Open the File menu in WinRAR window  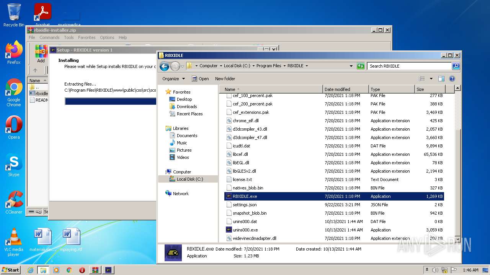(x=32, y=37)
